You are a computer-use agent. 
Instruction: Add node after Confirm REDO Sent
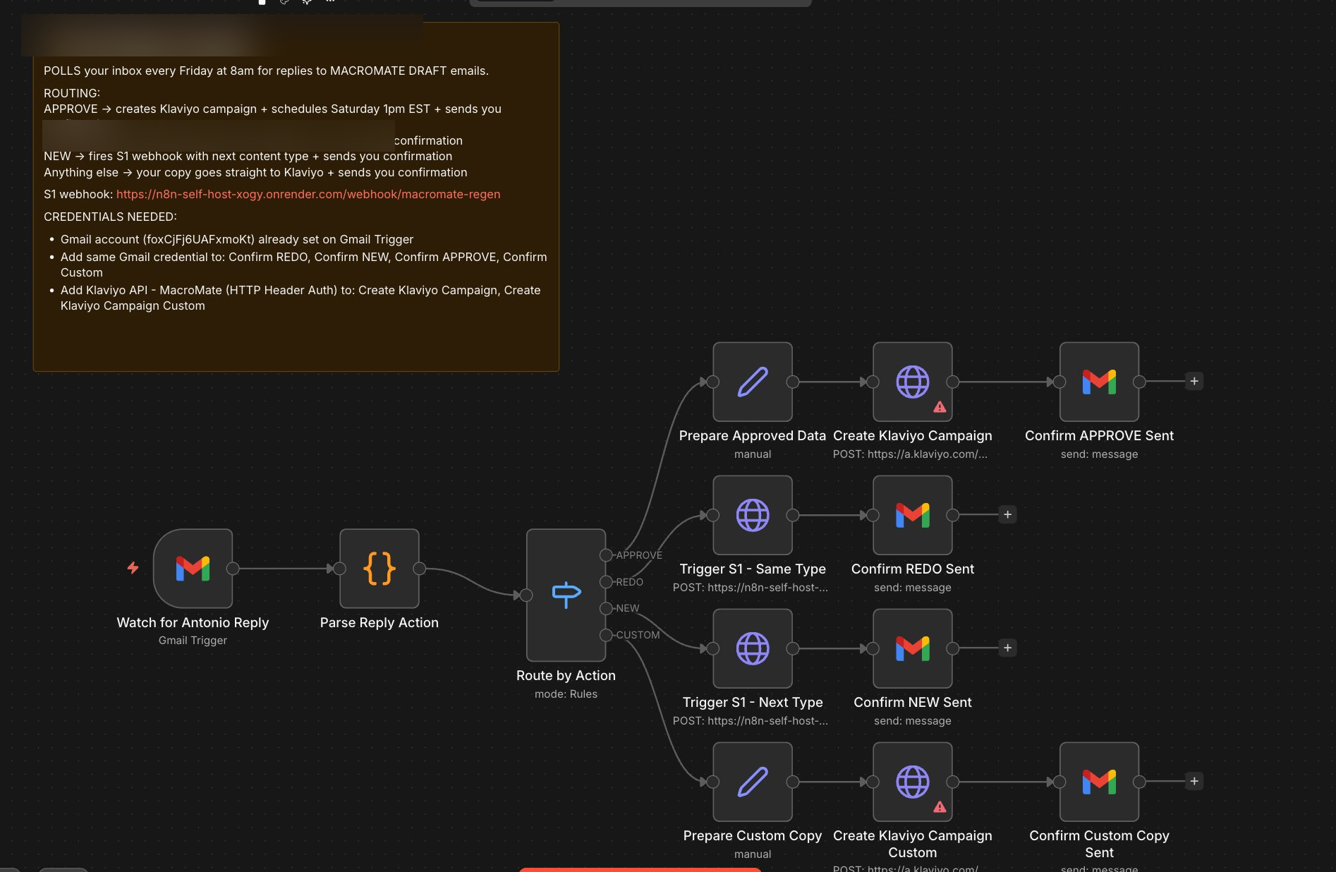(x=1007, y=515)
